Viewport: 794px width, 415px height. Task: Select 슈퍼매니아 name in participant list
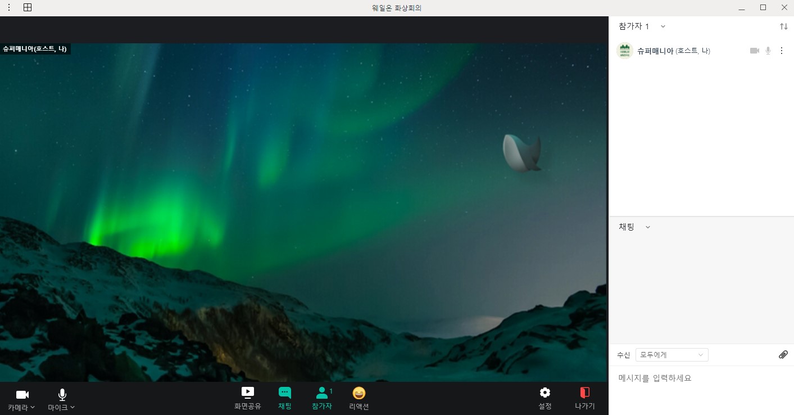tap(655, 51)
